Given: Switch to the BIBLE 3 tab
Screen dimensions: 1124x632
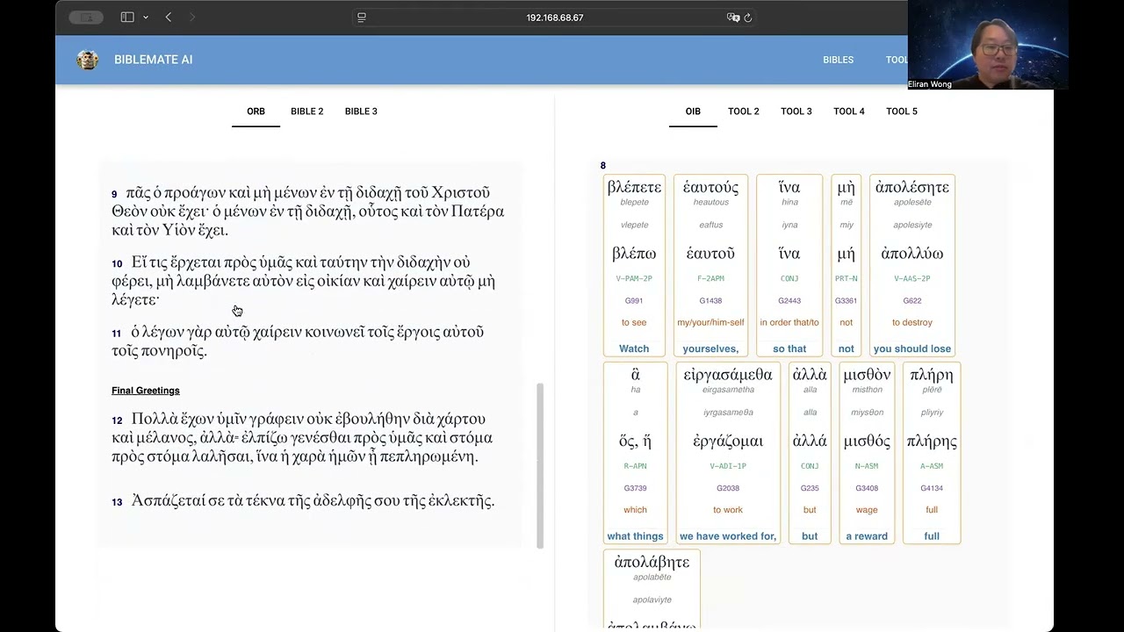Looking at the screenshot, I should [x=361, y=111].
